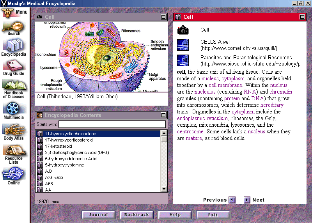Click the globe icon for Parasites Resources
This screenshot has height=223, width=312.
183,60
